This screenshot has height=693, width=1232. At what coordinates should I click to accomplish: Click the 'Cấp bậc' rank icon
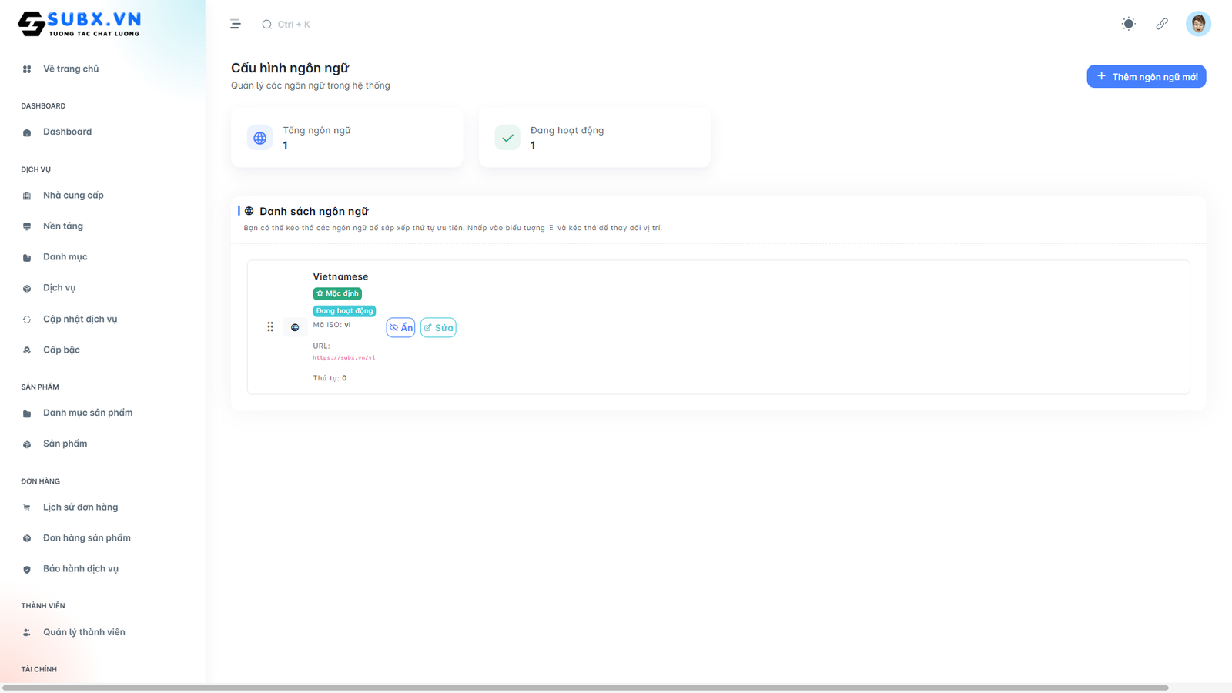[x=26, y=349]
